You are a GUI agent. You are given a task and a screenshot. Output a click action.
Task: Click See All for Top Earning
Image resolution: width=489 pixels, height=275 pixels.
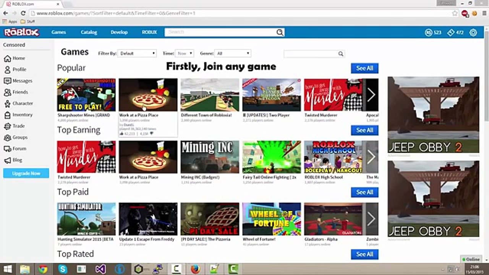(364, 130)
